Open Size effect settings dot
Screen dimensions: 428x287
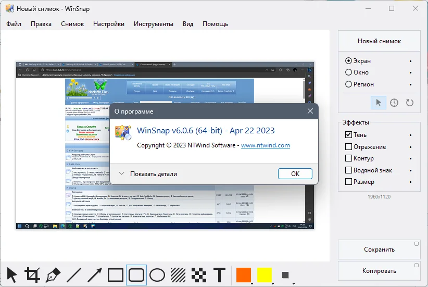pyautogui.click(x=410, y=182)
